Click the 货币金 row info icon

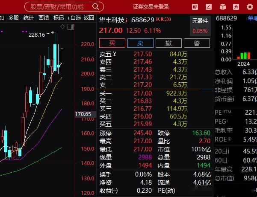(x=233, y=99)
